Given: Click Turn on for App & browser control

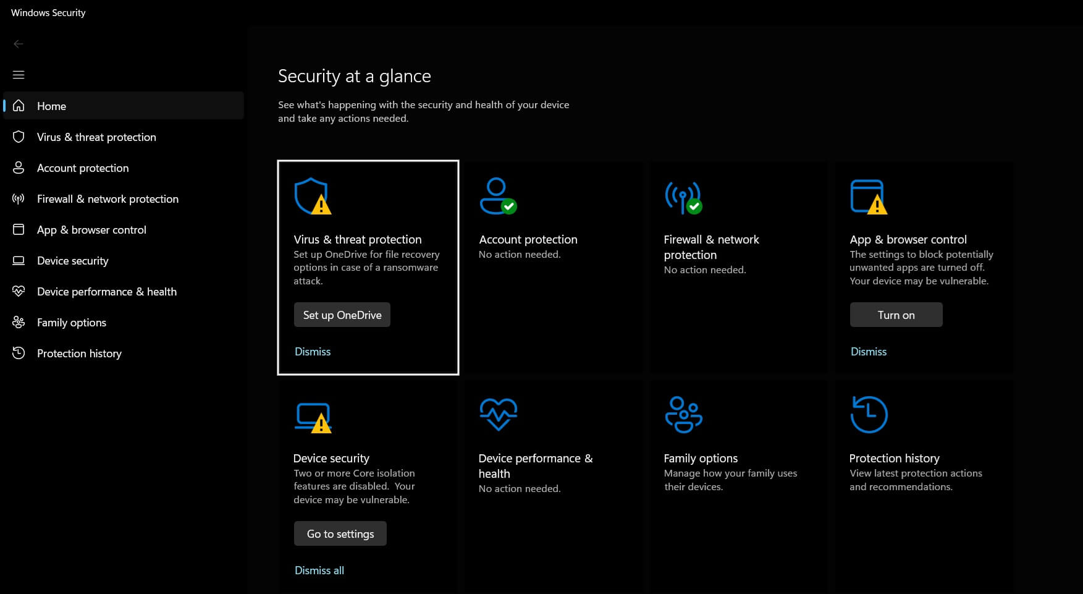Looking at the screenshot, I should coord(896,315).
